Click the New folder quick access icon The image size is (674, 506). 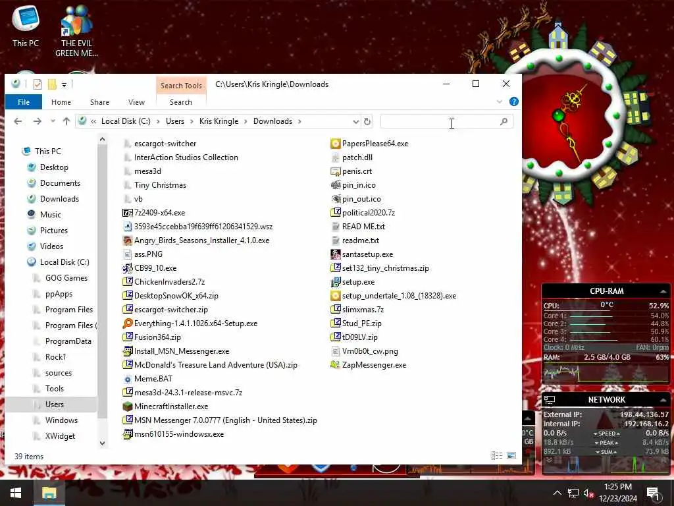click(x=52, y=84)
